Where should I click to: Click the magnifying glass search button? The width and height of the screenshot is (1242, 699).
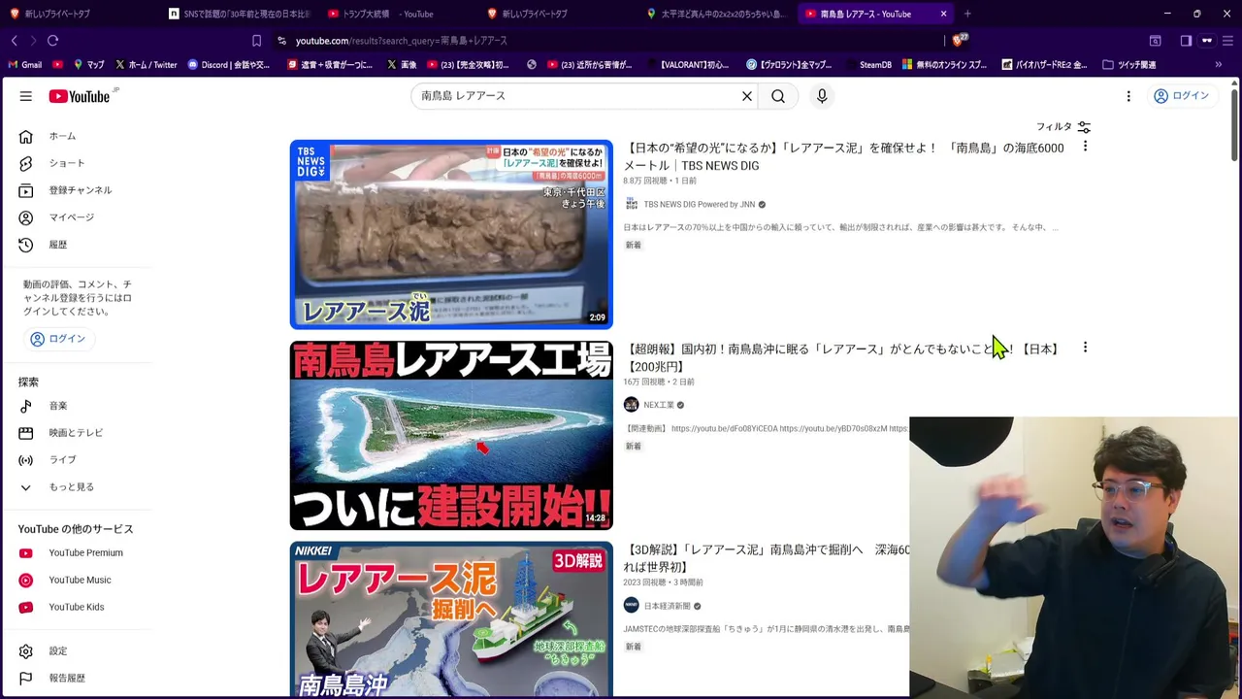tap(778, 96)
